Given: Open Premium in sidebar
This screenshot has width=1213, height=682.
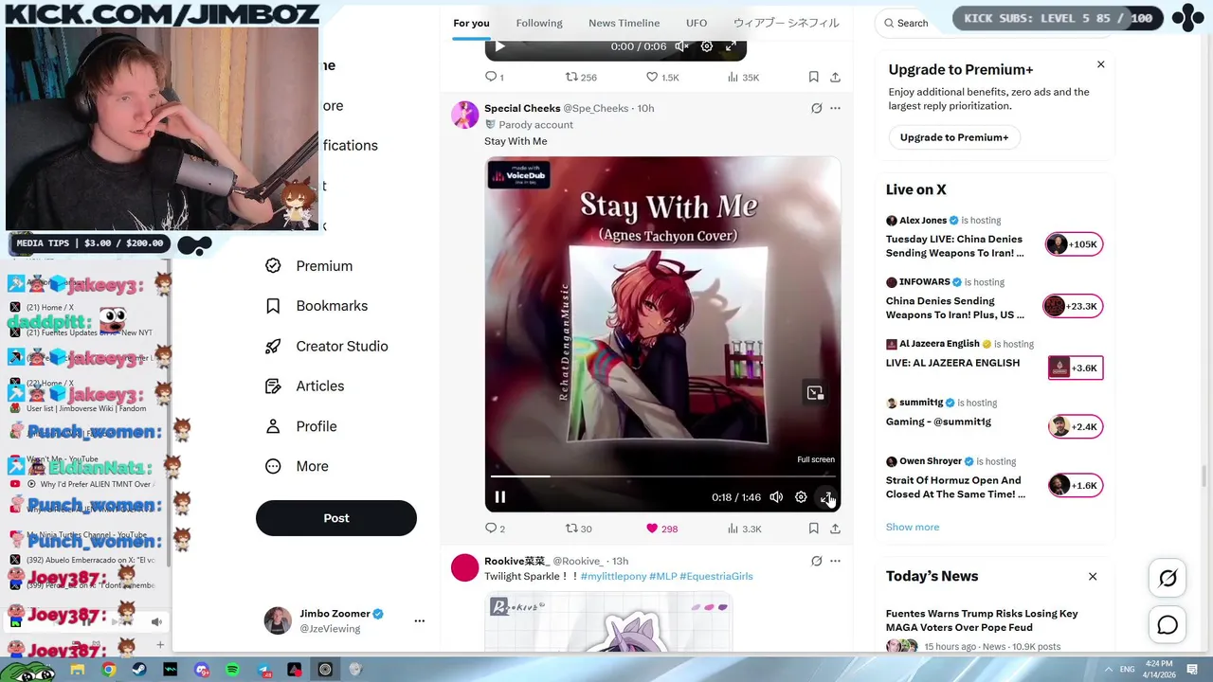Looking at the screenshot, I should (310, 266).
